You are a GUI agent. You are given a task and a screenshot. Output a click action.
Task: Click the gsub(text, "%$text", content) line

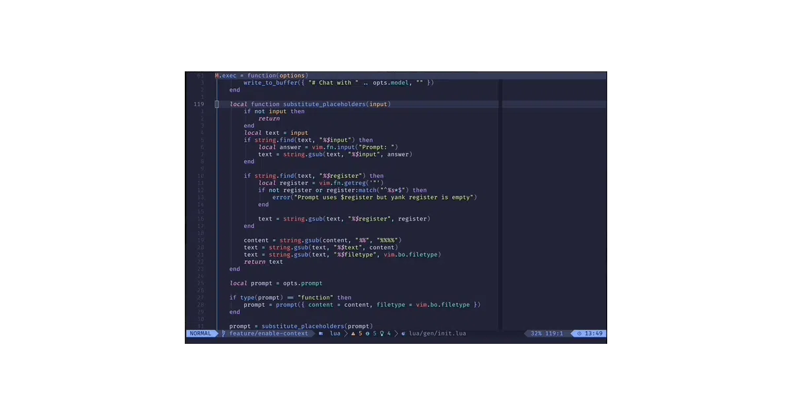tap(321, 248)
